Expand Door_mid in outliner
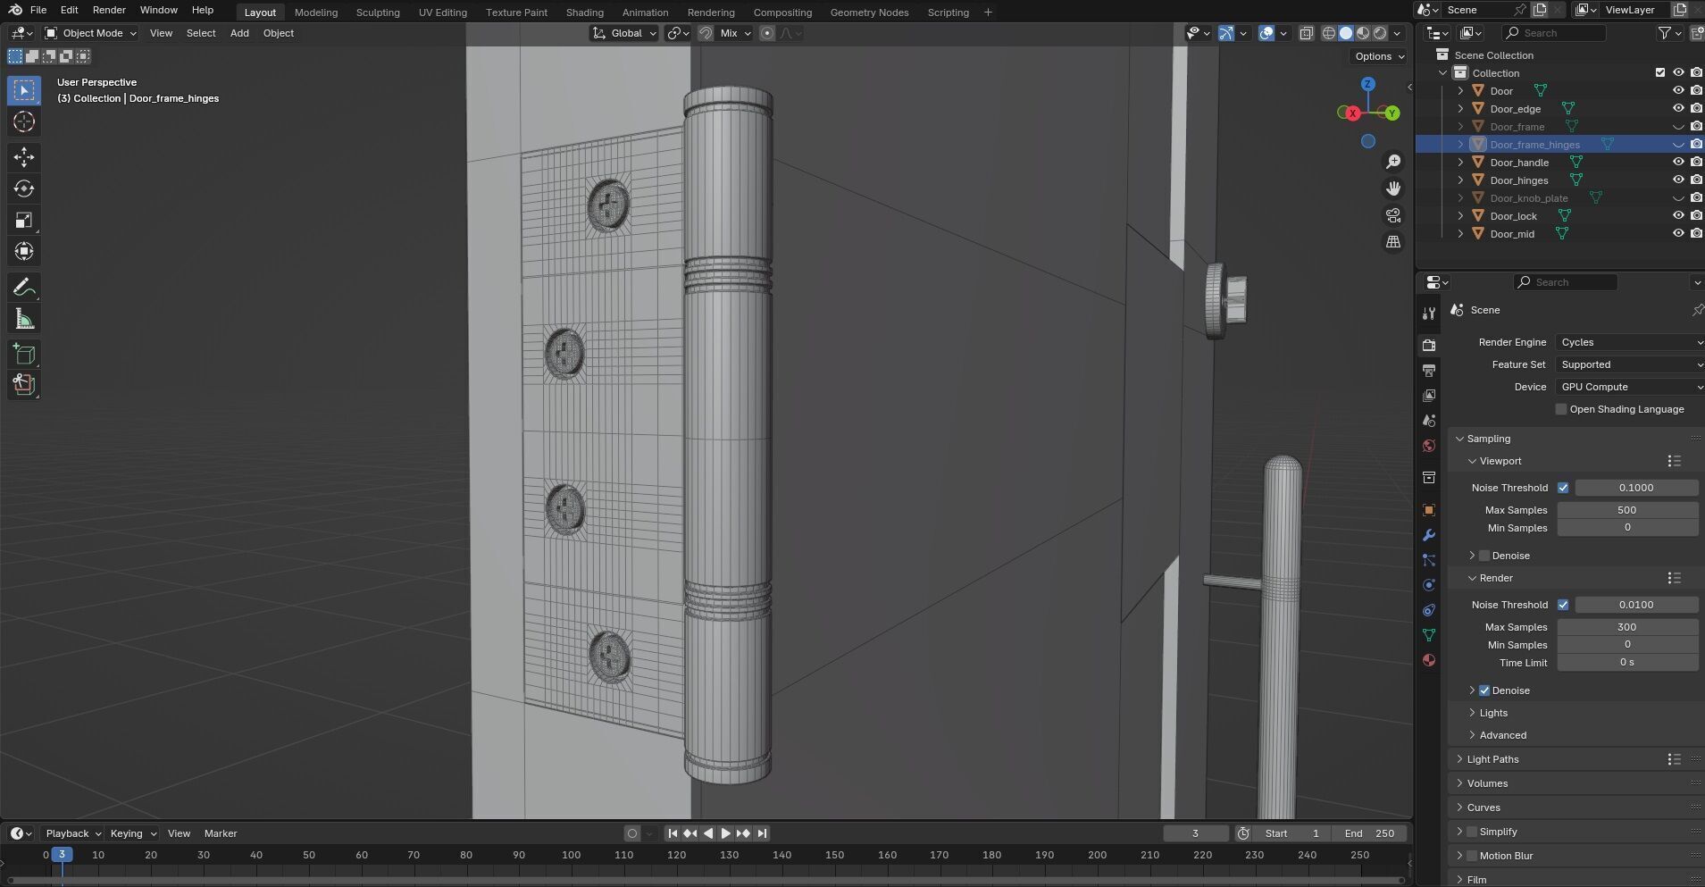The width and height of the screenshot is (1705, 887). tap(1460, 233)
